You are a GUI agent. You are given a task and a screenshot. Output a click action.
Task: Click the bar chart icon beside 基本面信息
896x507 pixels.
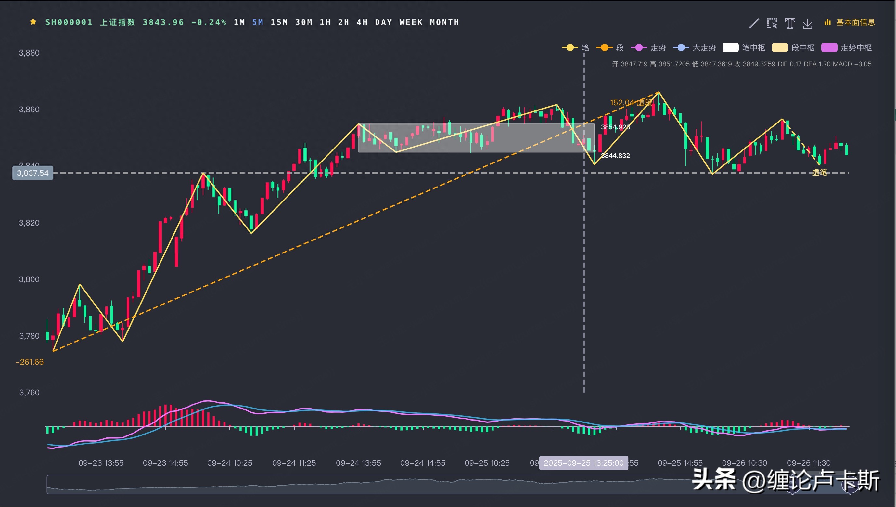point(827,23)
